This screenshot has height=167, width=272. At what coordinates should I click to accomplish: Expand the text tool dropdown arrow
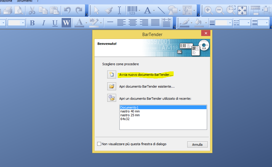[x=154, y=11]
